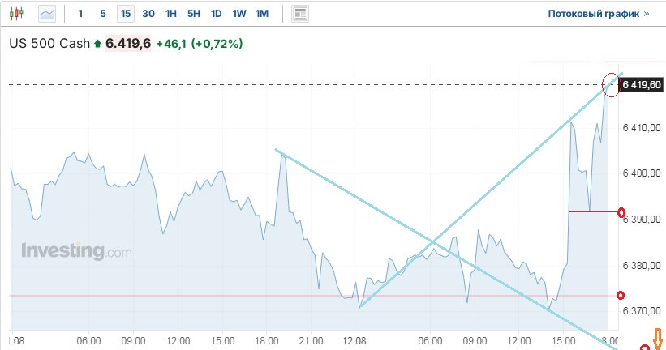Switch to candlestick chart type
The width and height of the screenshot is (666, 350).
pyautogui.click(x=19, y=14)
